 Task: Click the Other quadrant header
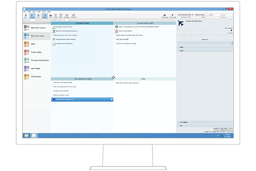[145, 79]
